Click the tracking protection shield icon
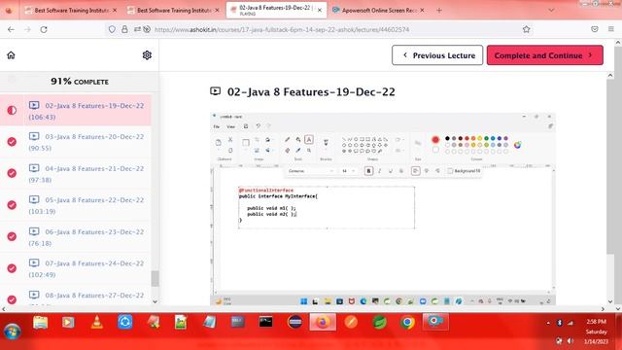The width and height of the screenshot is (622, 350). coord(112,29)
